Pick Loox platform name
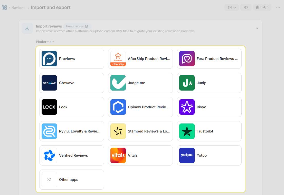Screen dimensions: 284x195 (x=63, y=107)
